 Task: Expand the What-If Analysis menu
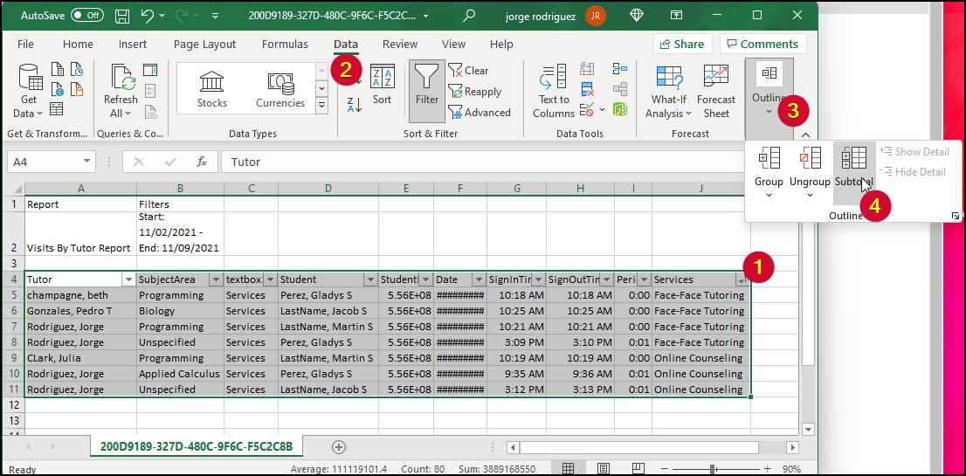(x=668, y=106)
